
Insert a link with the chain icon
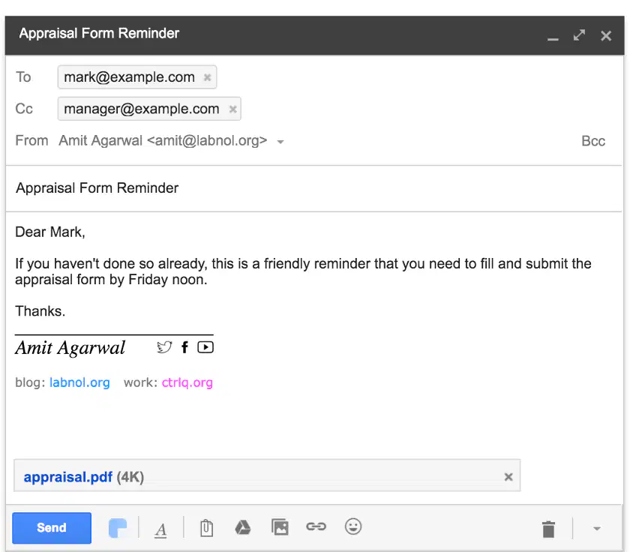[x=316, y=526]
